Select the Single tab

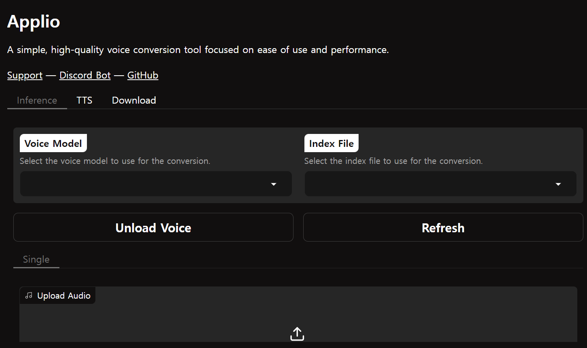(x=36, y=259)
